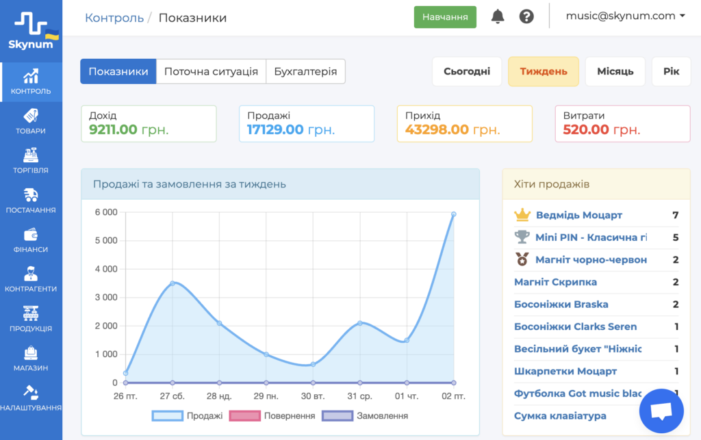Open Налаштування settings section
Screen dimensions: 701x440
point(31,398)
